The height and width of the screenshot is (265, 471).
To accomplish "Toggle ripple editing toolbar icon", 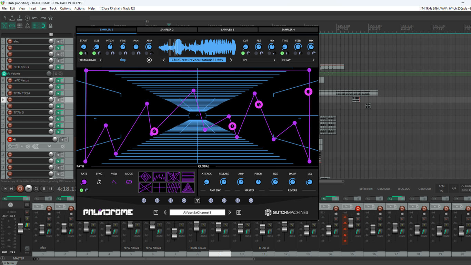I will pyautogui.click(x=20, y=26).
